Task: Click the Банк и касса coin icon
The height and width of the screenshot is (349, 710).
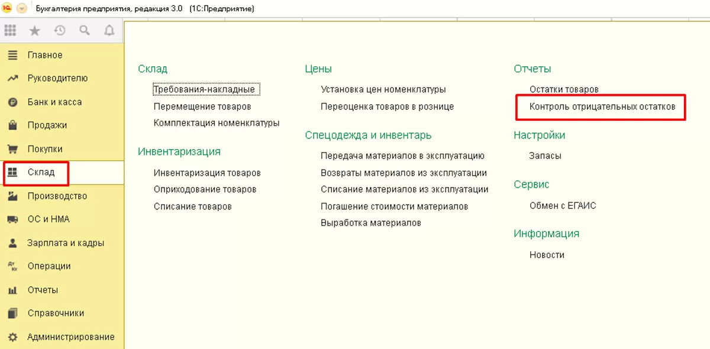Action: coord(12,102)
